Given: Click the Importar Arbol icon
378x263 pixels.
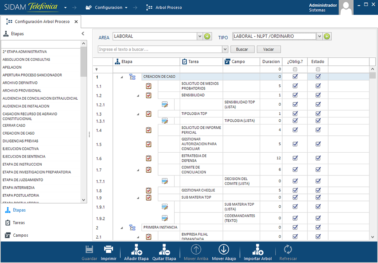Looking at the screenshot, I should [258, 250].
